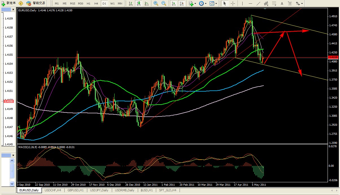The height and width of the screenshot is (195, 340).
Task: Select the Cursor arrow tool
Action: 225,3
